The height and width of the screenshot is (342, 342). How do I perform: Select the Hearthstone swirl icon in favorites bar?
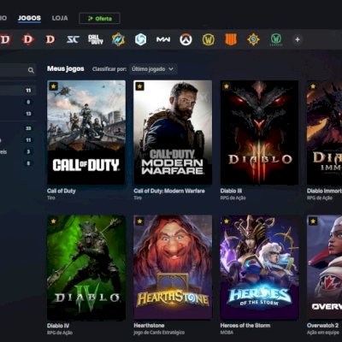253,39
